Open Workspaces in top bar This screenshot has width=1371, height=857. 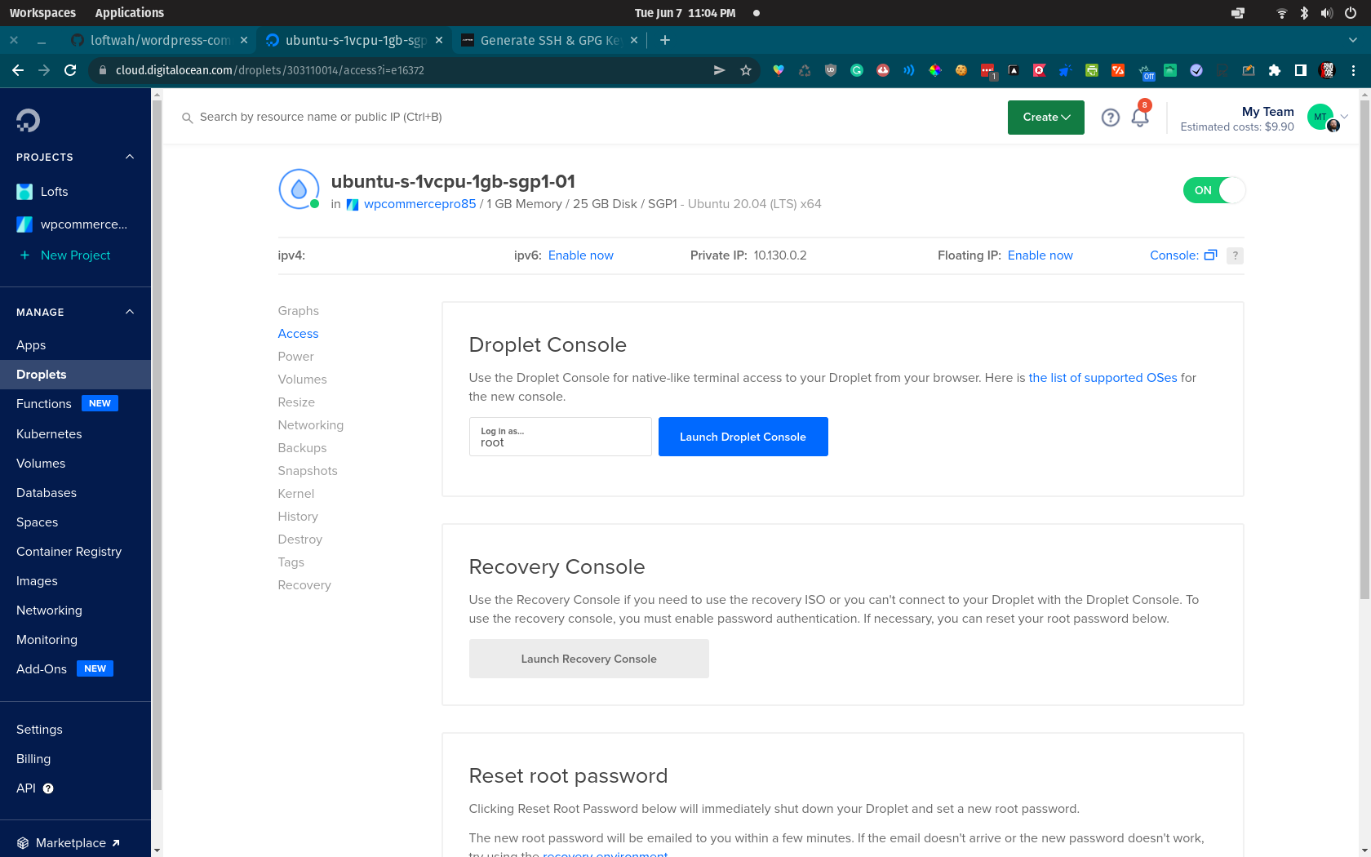42,13
